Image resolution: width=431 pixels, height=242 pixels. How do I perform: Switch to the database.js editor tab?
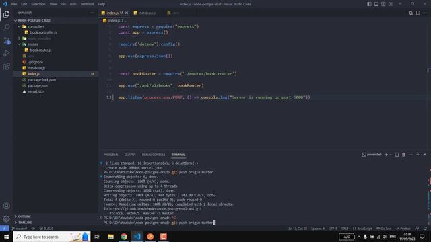(x=147, y=13)
